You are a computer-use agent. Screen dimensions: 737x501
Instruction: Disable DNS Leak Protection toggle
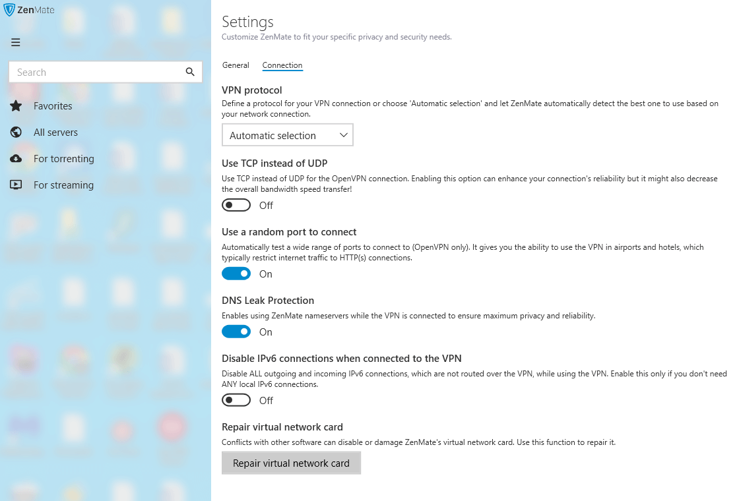[x=236, y=332]
